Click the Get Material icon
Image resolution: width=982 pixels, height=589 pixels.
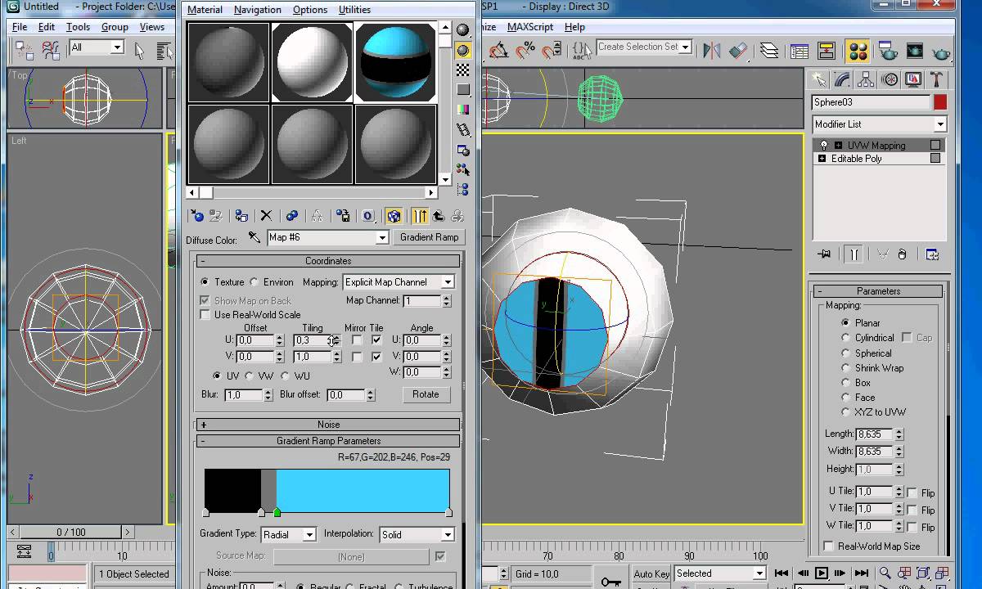[196, 216]
